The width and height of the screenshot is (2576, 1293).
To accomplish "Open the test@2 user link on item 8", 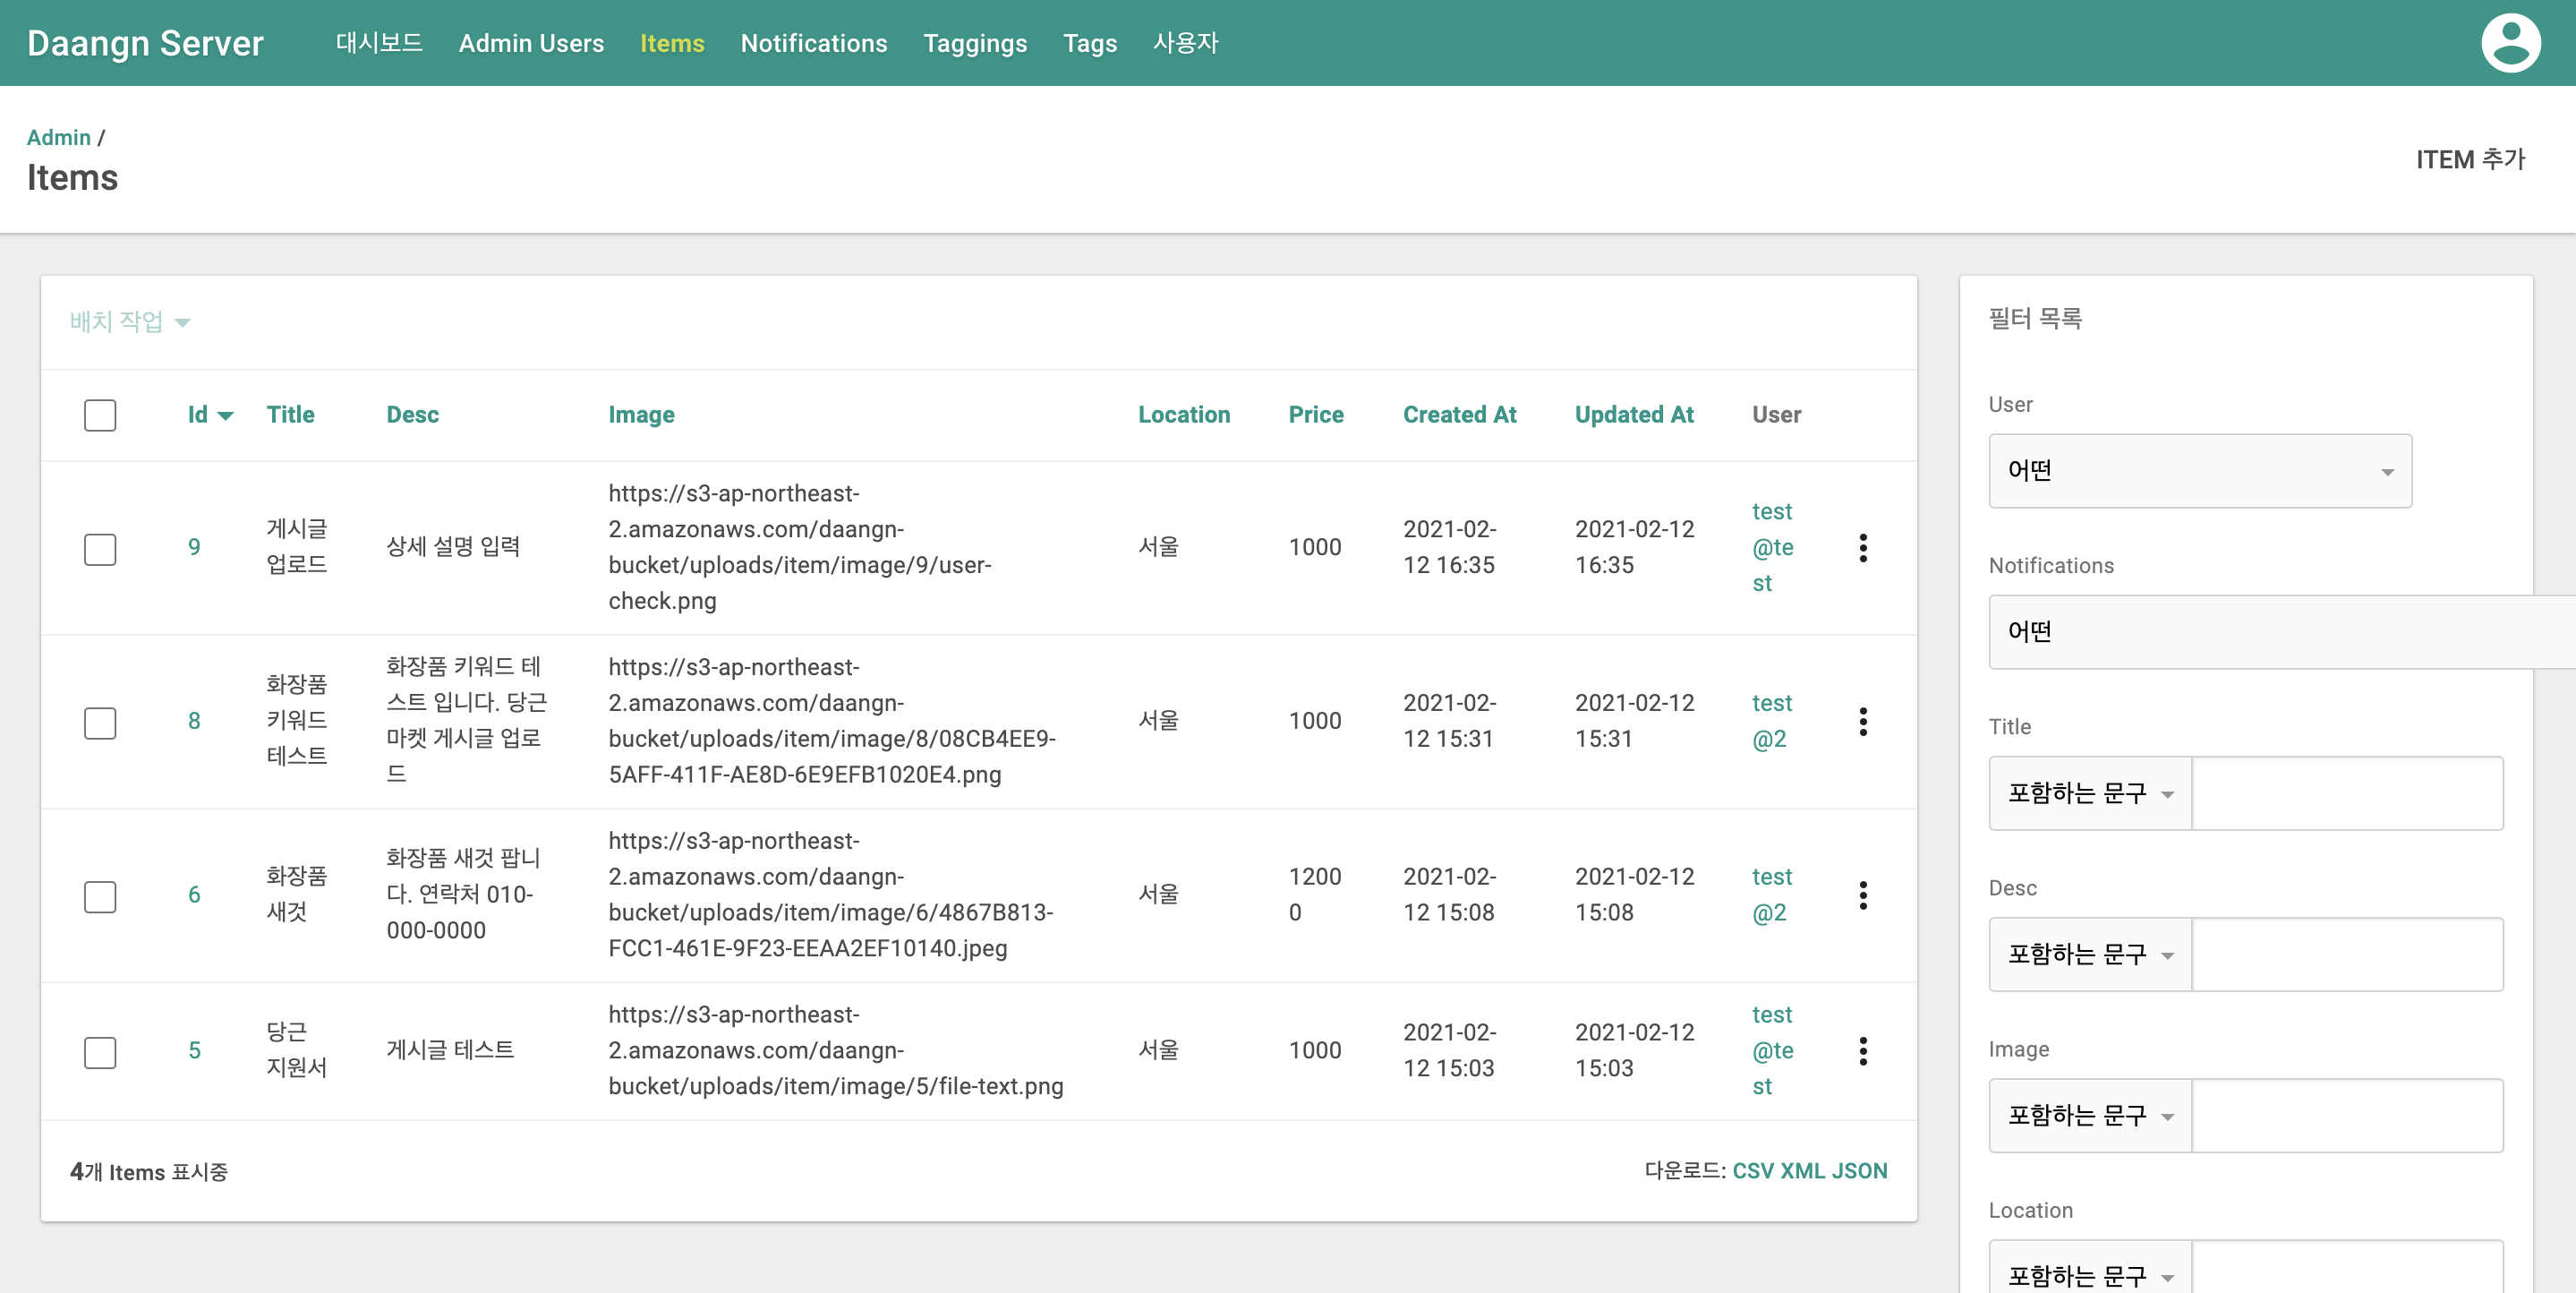I will point(1771,721).
